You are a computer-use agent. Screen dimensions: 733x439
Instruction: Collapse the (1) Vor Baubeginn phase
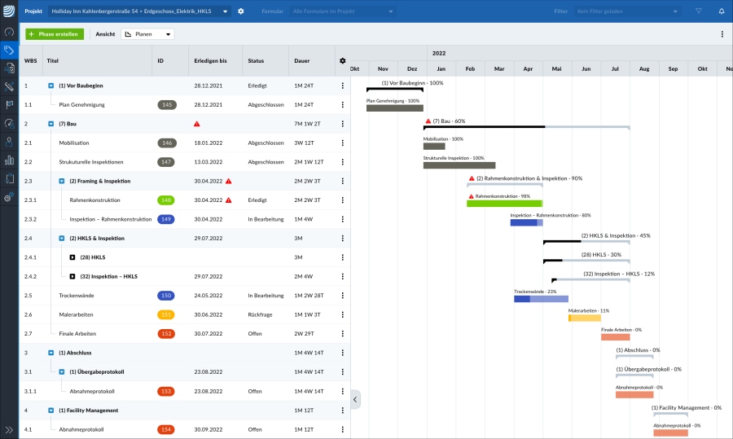tap(51, 86)
